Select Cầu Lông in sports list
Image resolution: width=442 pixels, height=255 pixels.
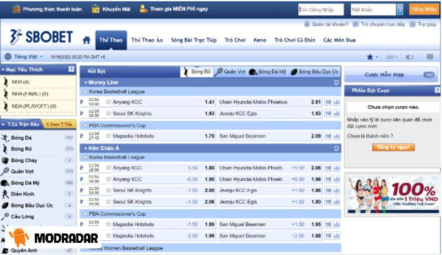[38, 216]
